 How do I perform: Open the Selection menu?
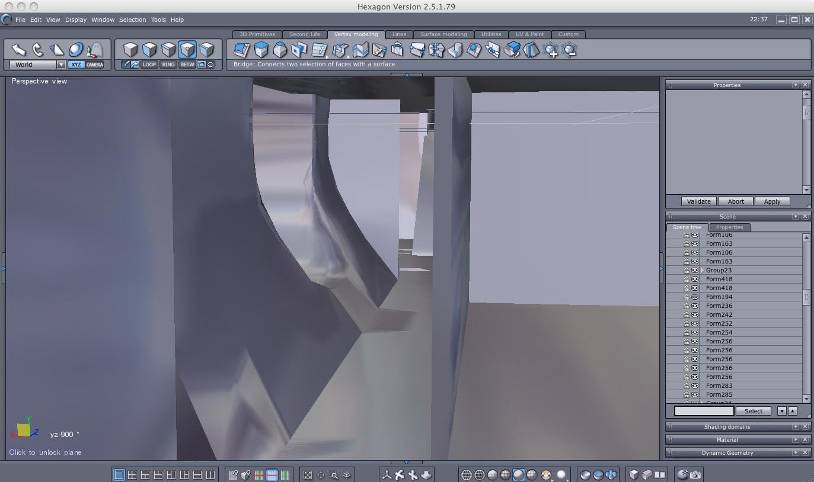pos(132,20)
